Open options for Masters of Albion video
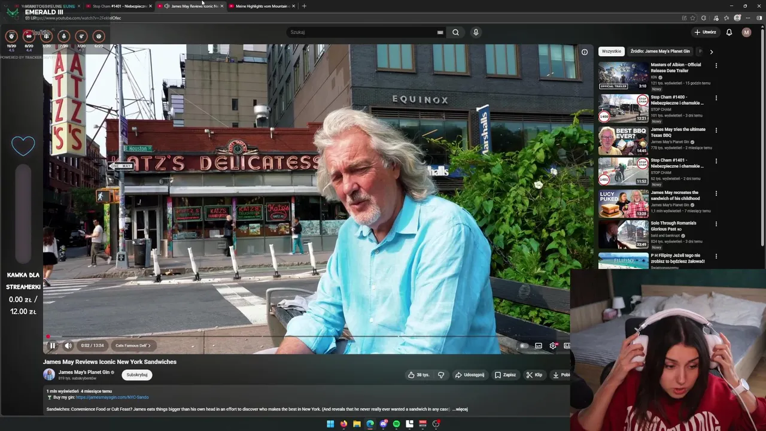This screenshot has height=431, width=766. pyautogui.click(x=716, y=65)
